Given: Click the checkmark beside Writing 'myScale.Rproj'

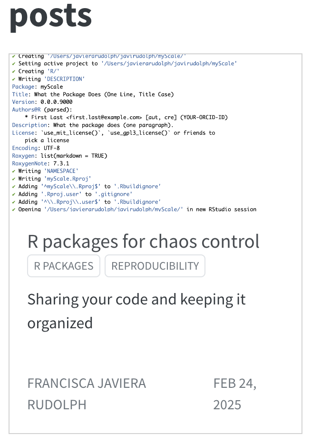Looking at the screenshot, I should pos(14,179).
